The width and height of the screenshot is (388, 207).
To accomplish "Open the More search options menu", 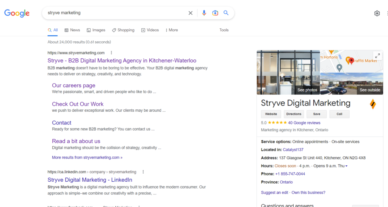I will click(x=172, y=30).
